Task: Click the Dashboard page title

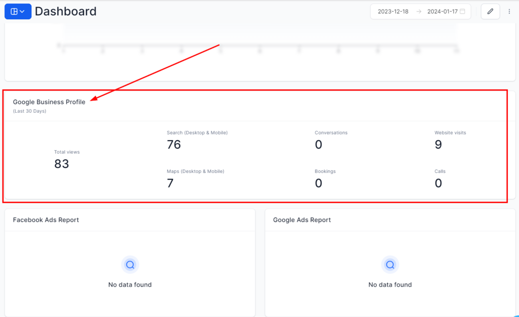Action: 65,11
